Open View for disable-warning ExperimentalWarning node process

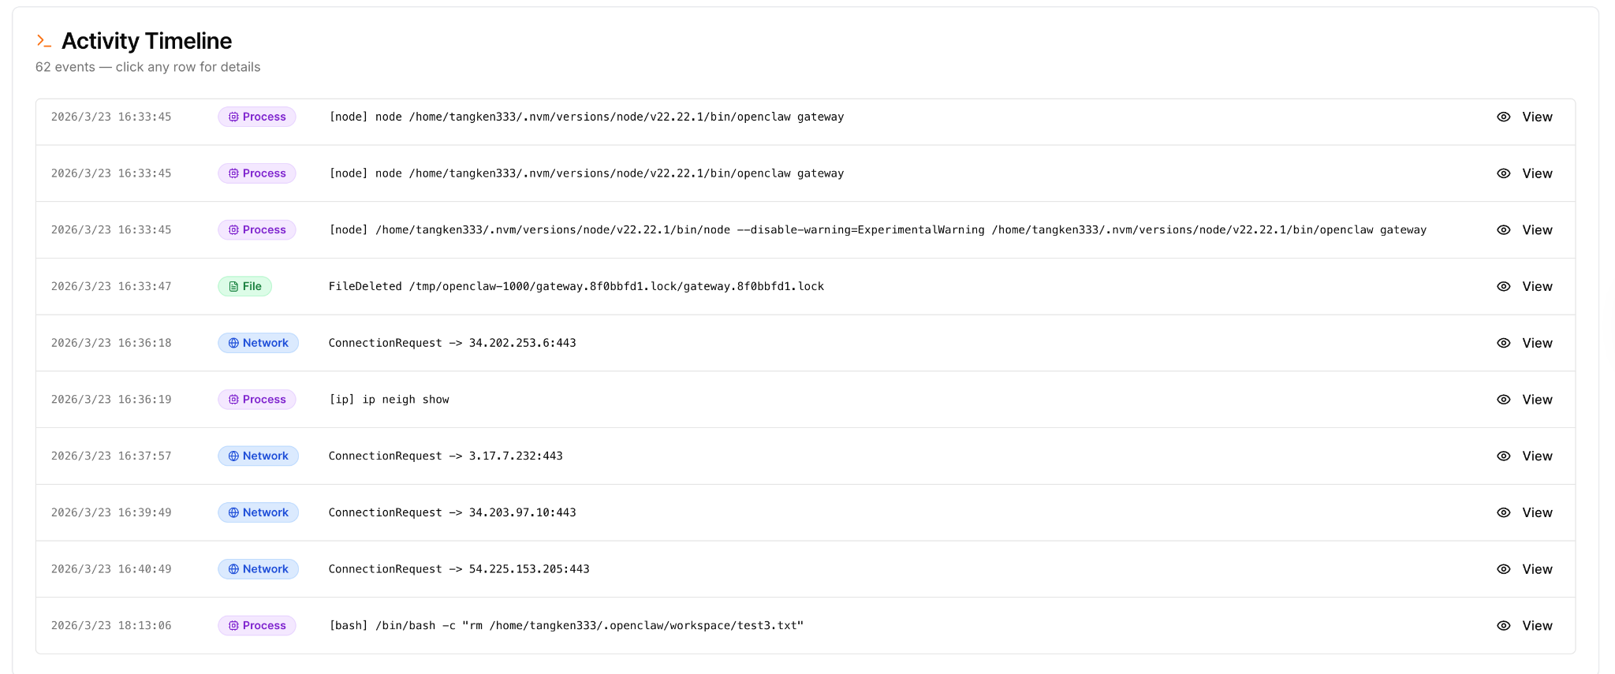pyautogui.click(x=1525, y=229)
